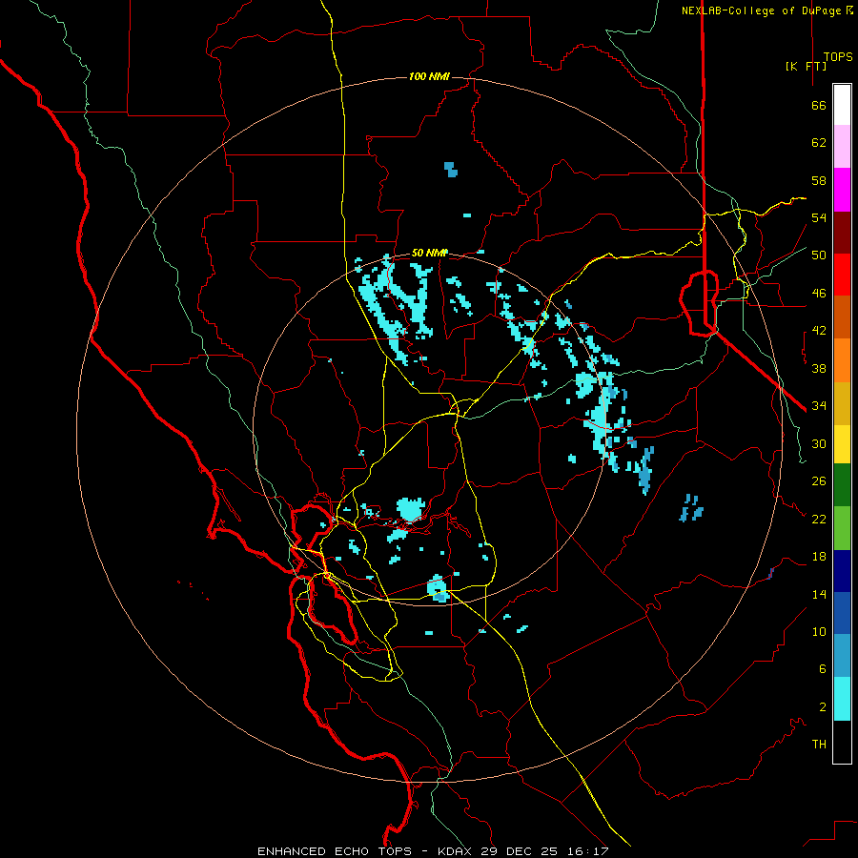Select the light pink 62 kft swatch
The width and height of the screenshot is (858, 858).
click(842, 146)
